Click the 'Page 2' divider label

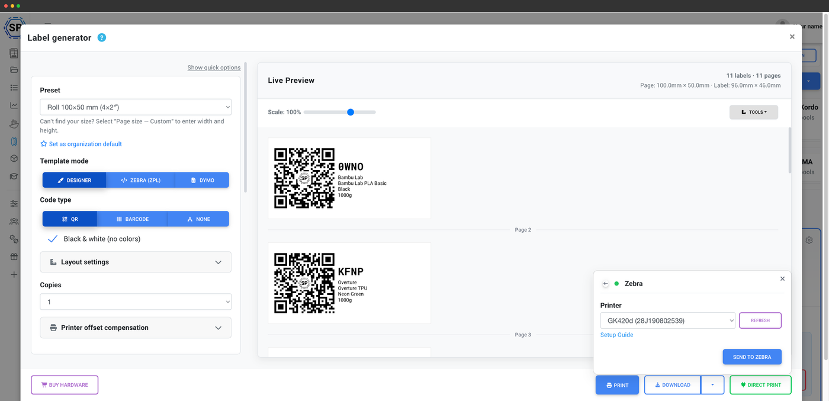coord(523,230)
